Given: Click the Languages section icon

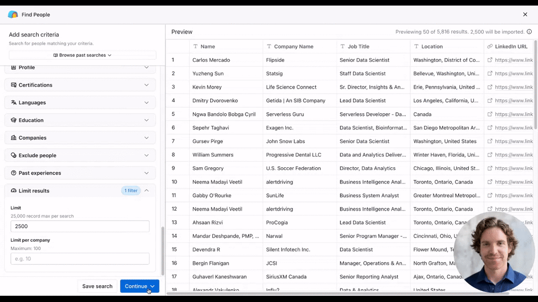Looking at the screenshot, I should (14, 103).
